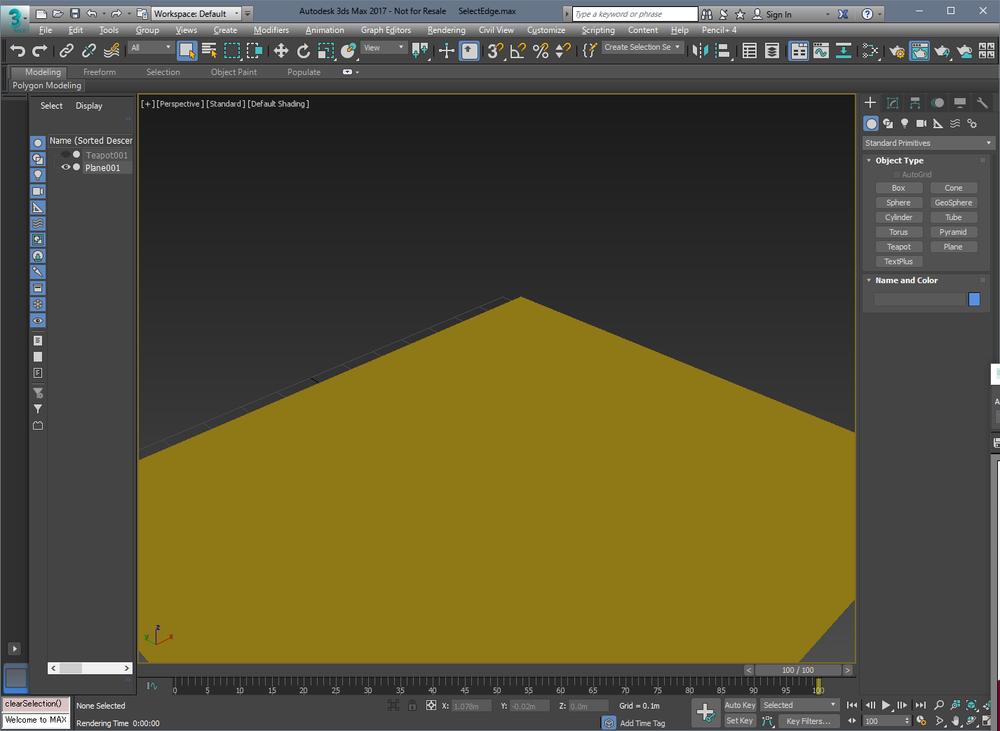
Task: Select the Move tool in main toolbar
Action: coord(281,50)
